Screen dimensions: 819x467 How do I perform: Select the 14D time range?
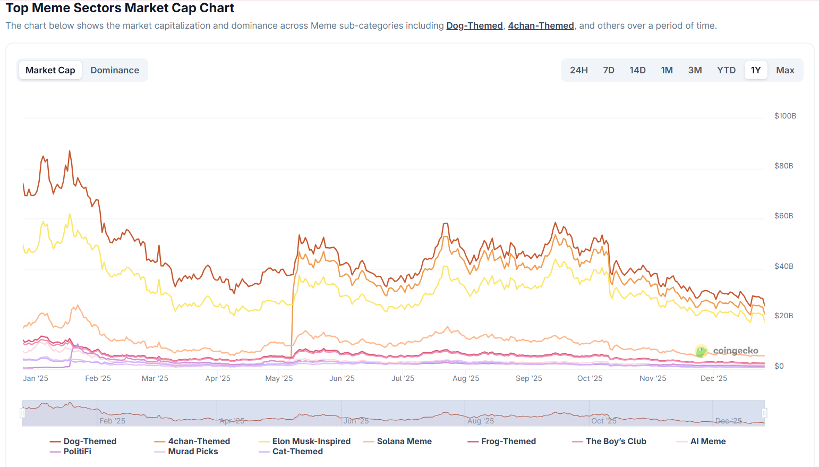tap(637, 70)
